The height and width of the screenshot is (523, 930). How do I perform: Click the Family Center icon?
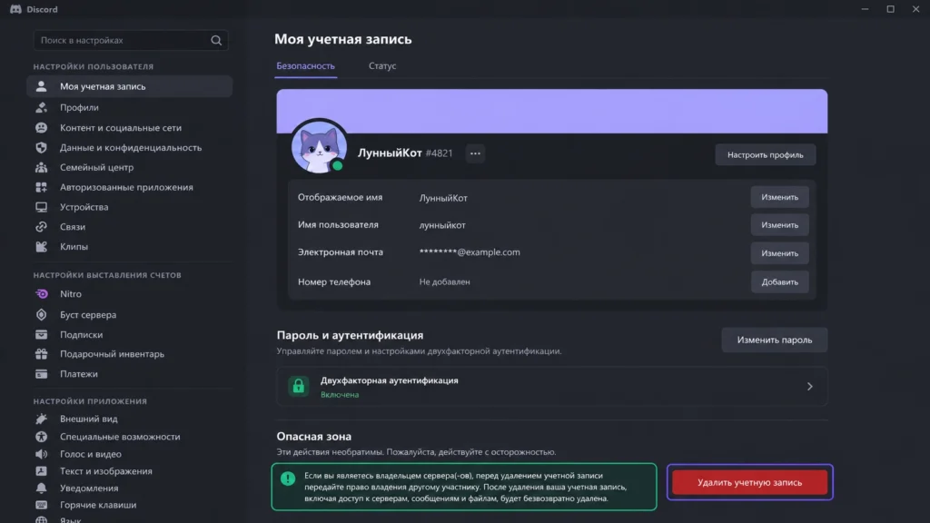coord(41,167)
